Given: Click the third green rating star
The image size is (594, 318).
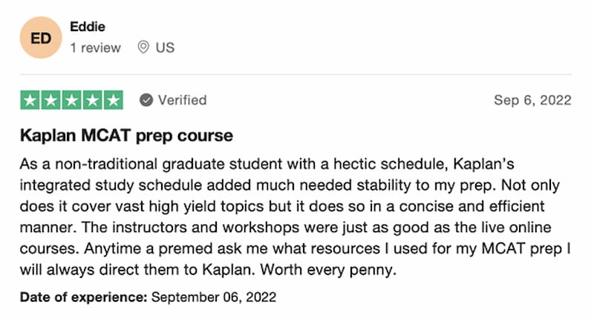Looking at the screenshot, I should 71,100.
